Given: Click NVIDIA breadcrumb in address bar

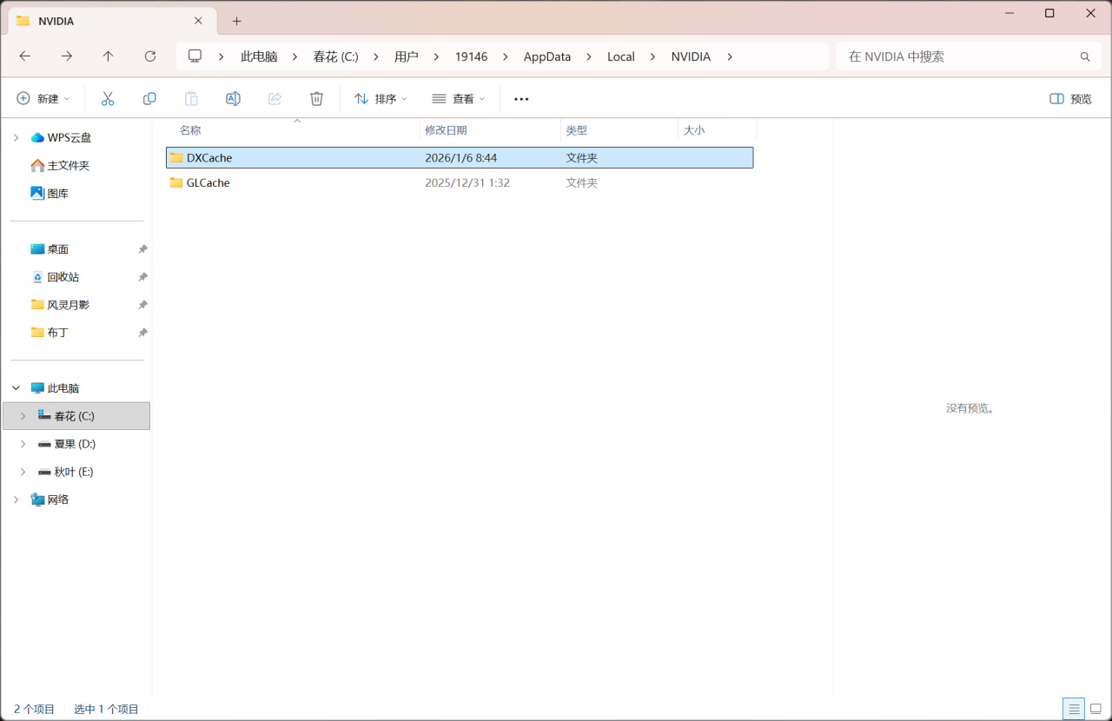Looking at the screenshot, I should 691,56.
